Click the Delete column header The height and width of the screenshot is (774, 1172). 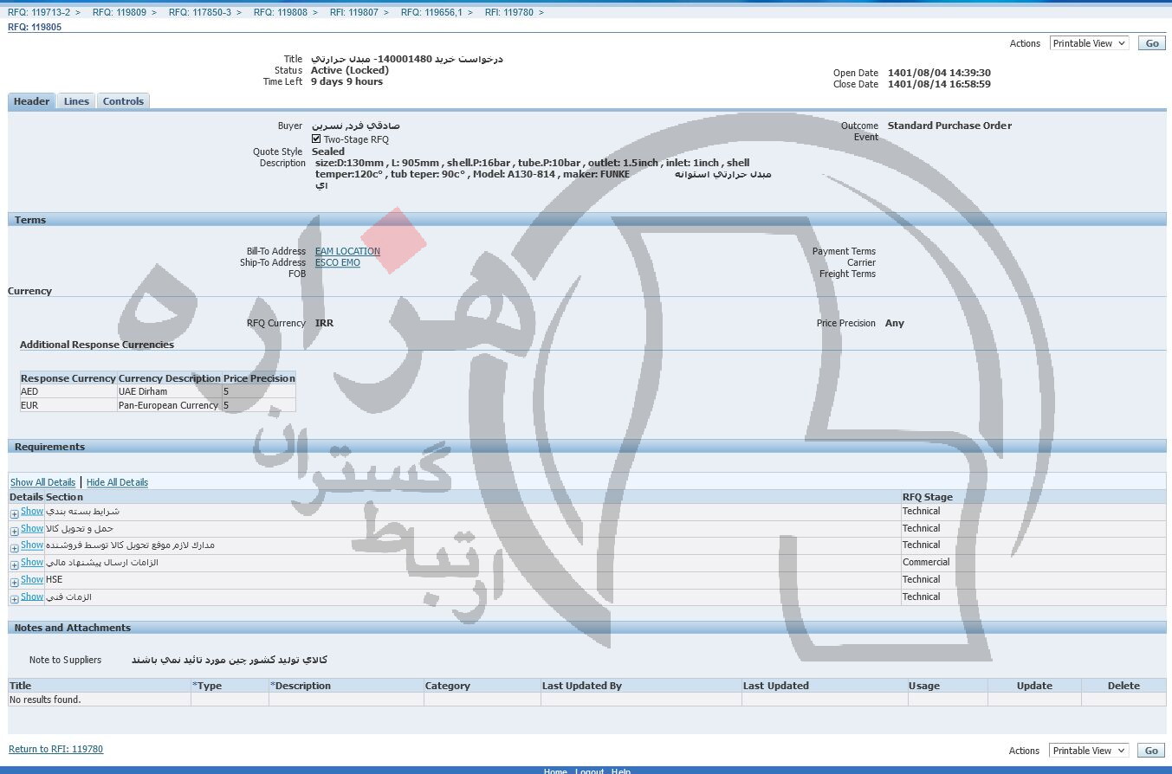point(1123,686)
